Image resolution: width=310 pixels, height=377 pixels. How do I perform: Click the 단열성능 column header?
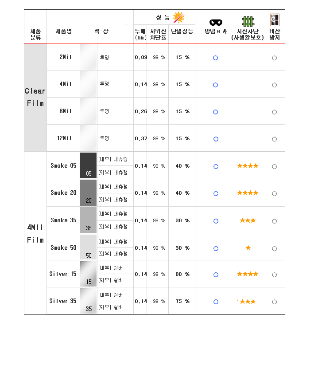(x=182, y=31)
